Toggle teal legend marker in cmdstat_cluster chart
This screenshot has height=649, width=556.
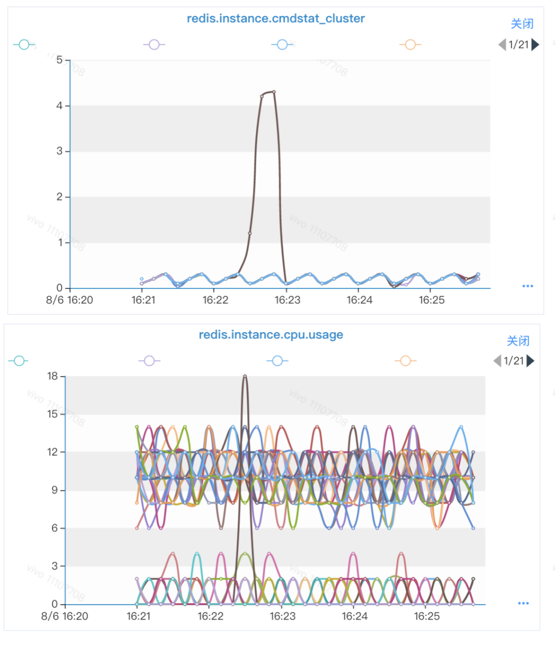[24, 45]
